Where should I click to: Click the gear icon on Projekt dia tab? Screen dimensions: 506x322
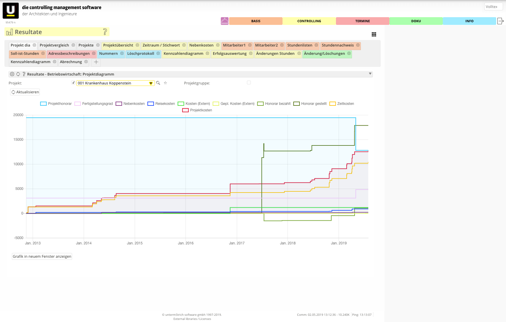tap(34, 45)
